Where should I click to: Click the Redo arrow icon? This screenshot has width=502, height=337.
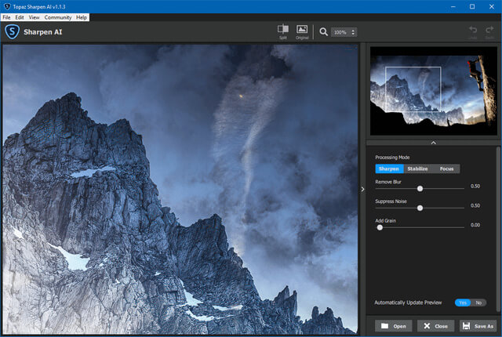click(489, 30)
